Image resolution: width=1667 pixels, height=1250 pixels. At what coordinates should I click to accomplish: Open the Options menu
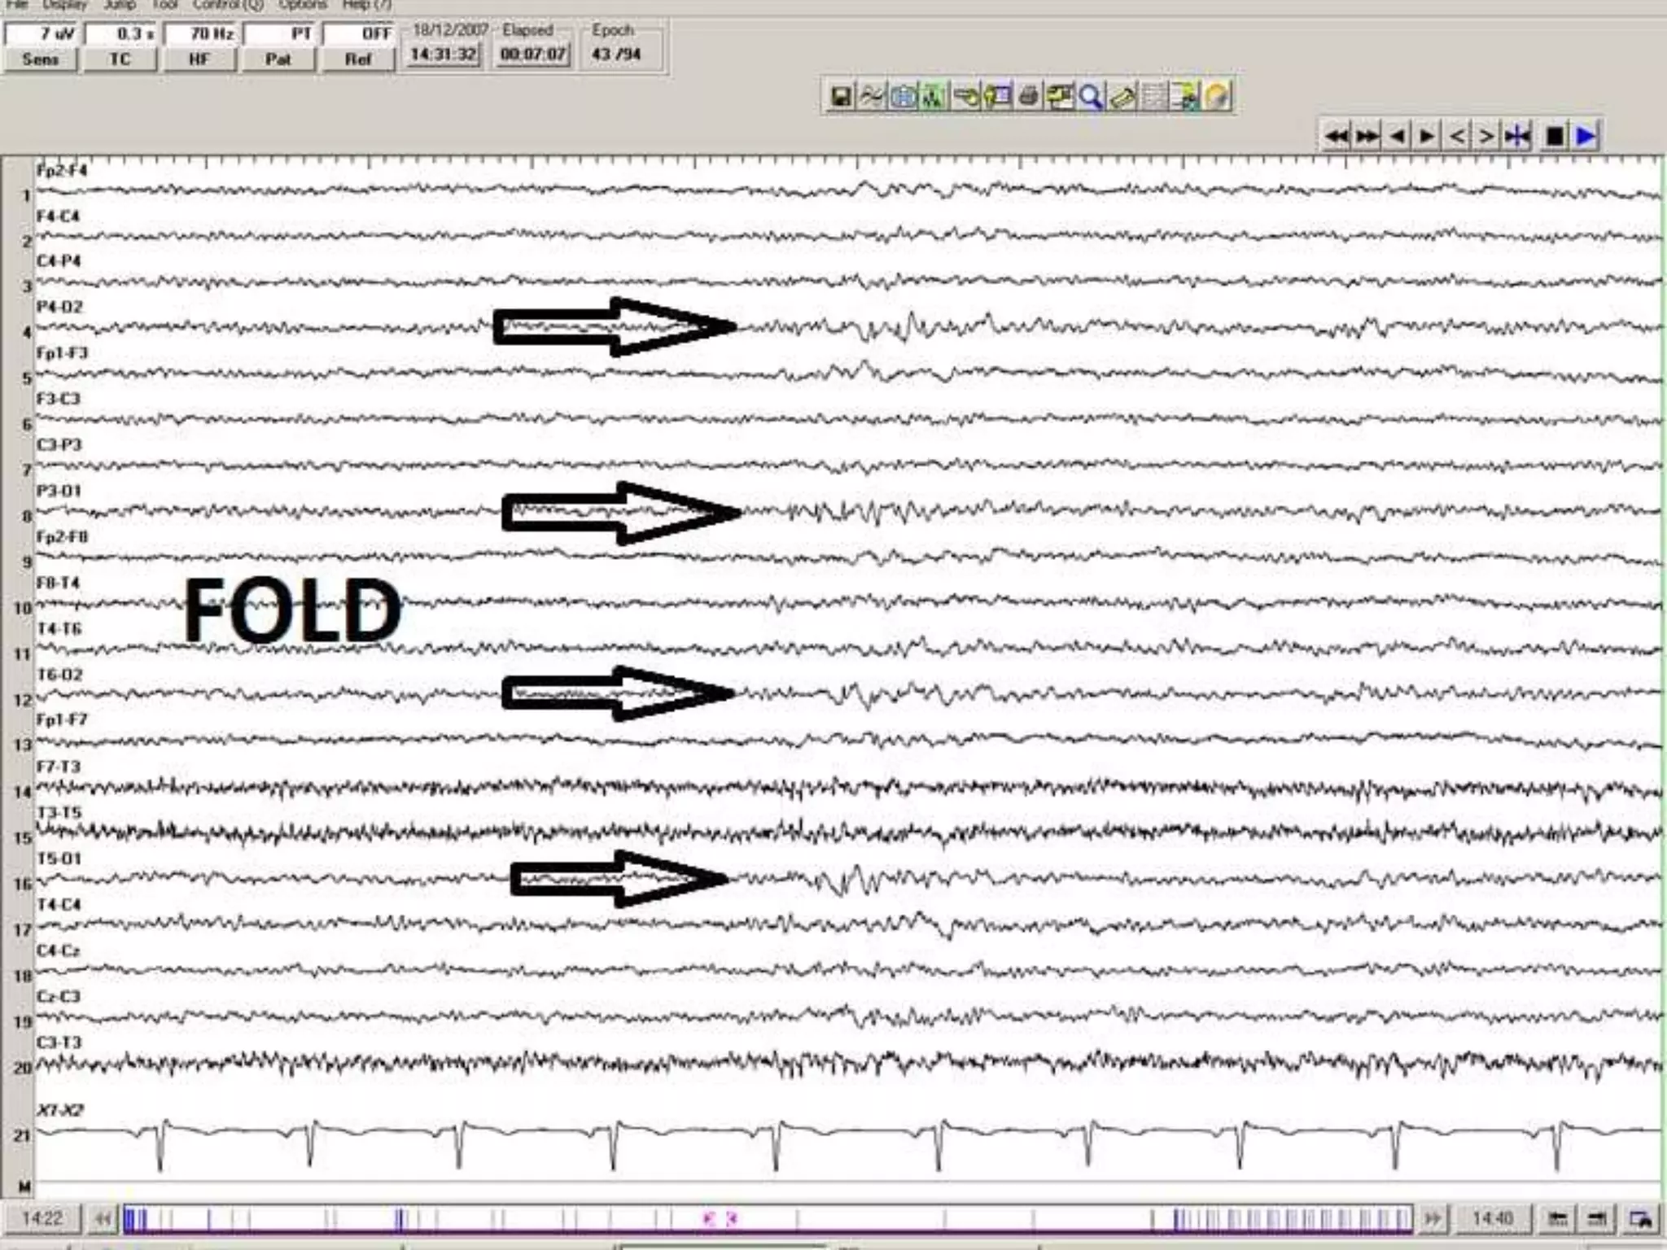[303, 5]
